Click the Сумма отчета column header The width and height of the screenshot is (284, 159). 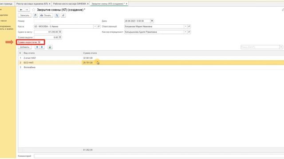click(90, 53)
